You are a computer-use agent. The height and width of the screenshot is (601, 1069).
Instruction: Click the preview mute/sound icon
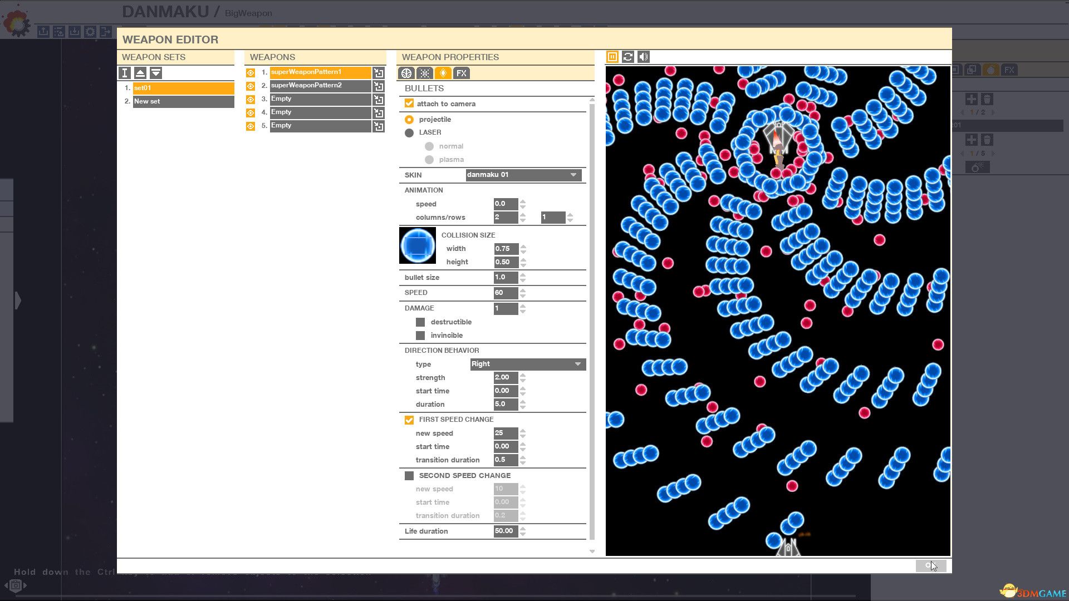coord(643,57)
